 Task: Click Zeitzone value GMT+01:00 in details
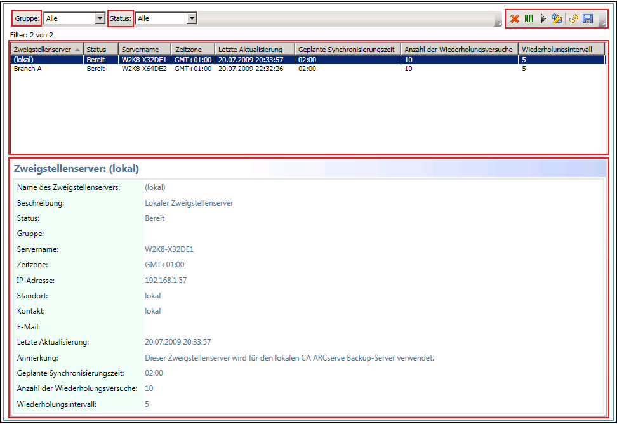(164, 265)
